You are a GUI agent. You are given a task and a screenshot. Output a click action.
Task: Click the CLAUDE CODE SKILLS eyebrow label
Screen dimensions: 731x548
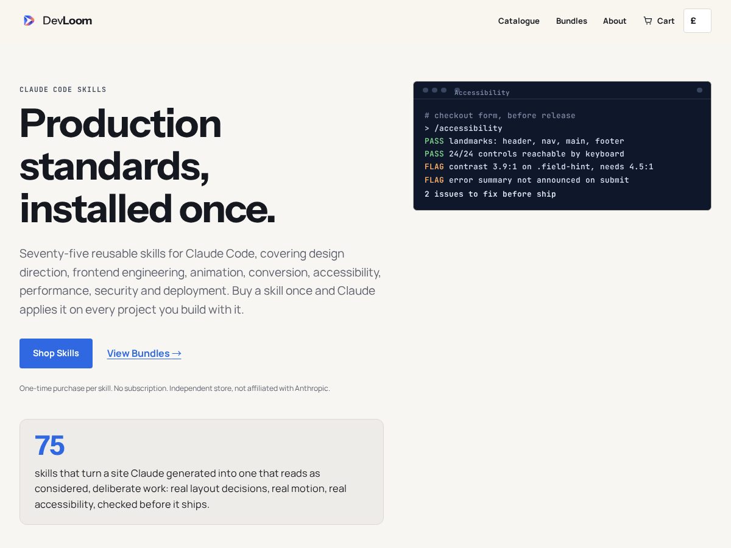click(x=63, y=90)
